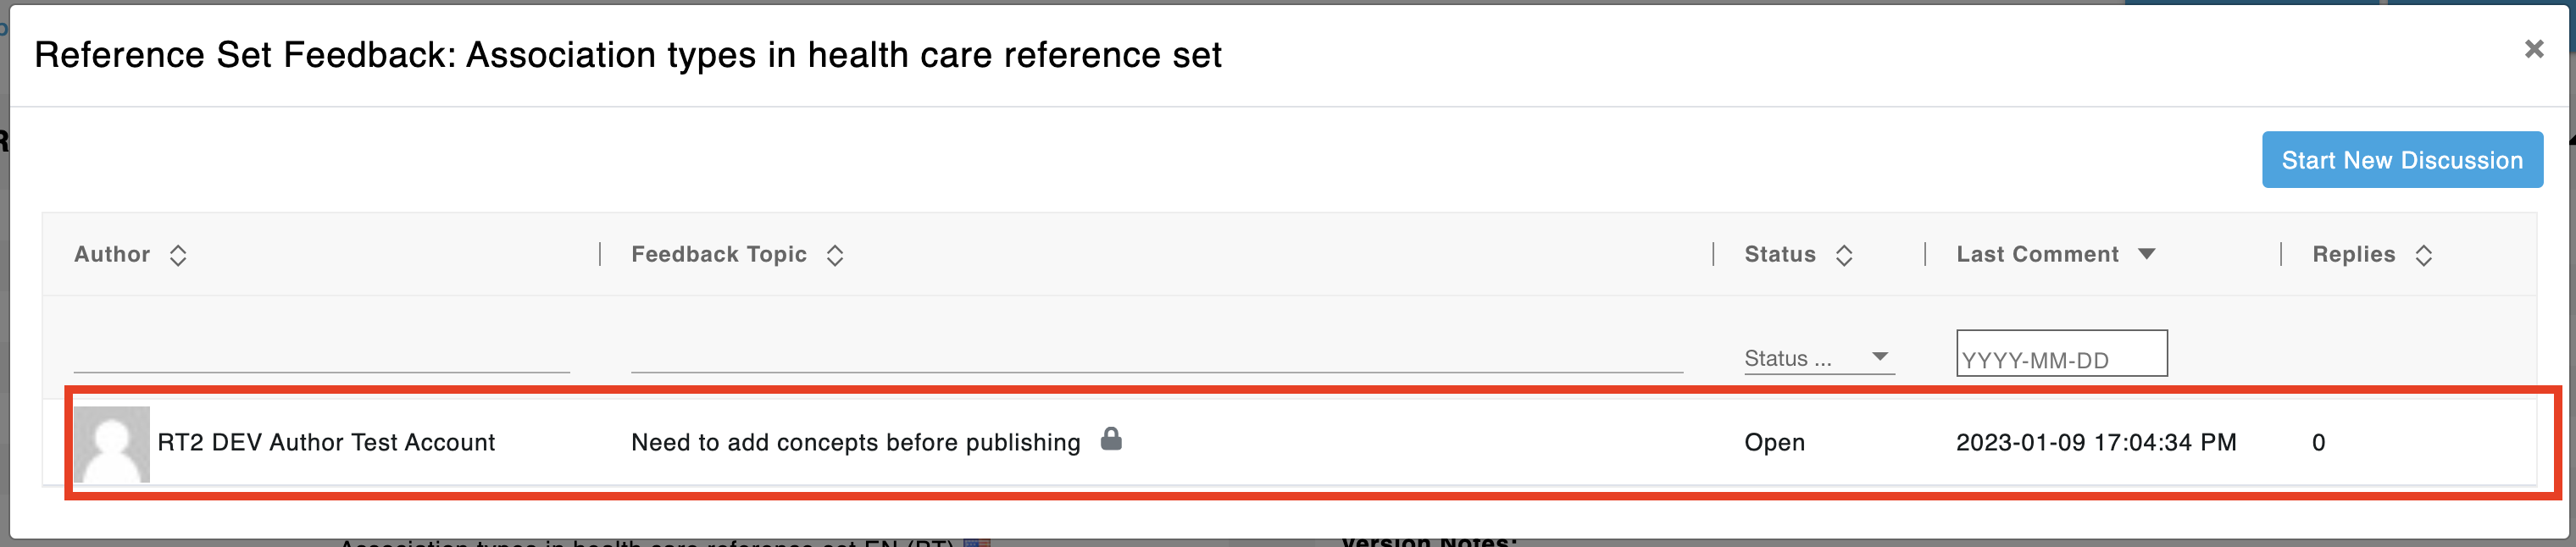Close the Reference Set Feedback dialog
This screenshot has height=547, width=2576.
tap(2533, 48)
